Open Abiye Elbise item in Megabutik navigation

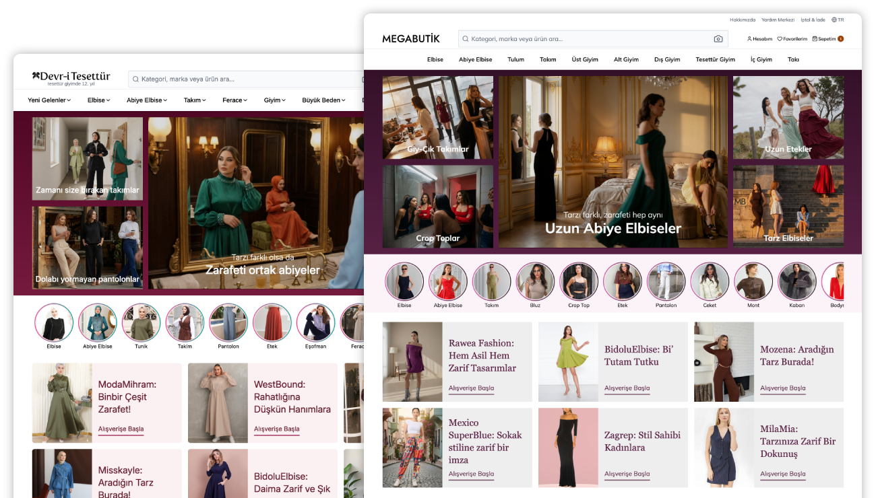pyautogui.click(x=476, y=59)
